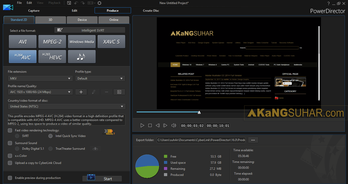Open the help question mark icon
The height and width of the screenshot is (184, 348).
(x=329, y=3)
